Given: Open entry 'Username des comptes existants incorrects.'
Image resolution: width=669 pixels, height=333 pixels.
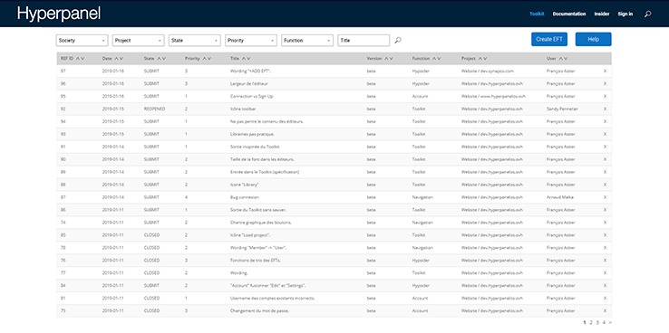Looking at the screenshot, I should pyautogui.click(x=272, y=298).
